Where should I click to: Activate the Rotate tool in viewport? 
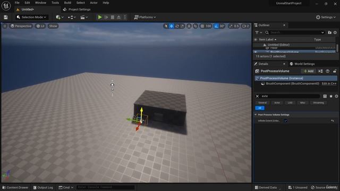pyautogui.click(x=177, y=26)
